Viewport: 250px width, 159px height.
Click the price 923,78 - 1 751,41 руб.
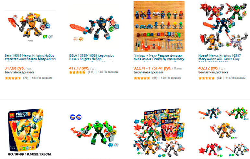pyautogui.click(x=152, y=68)
